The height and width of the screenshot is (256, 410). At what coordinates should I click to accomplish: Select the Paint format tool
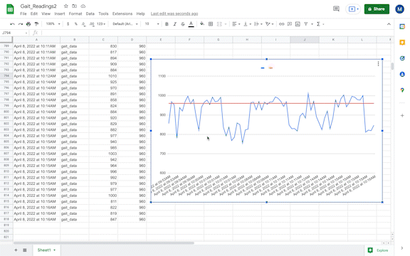36,24
